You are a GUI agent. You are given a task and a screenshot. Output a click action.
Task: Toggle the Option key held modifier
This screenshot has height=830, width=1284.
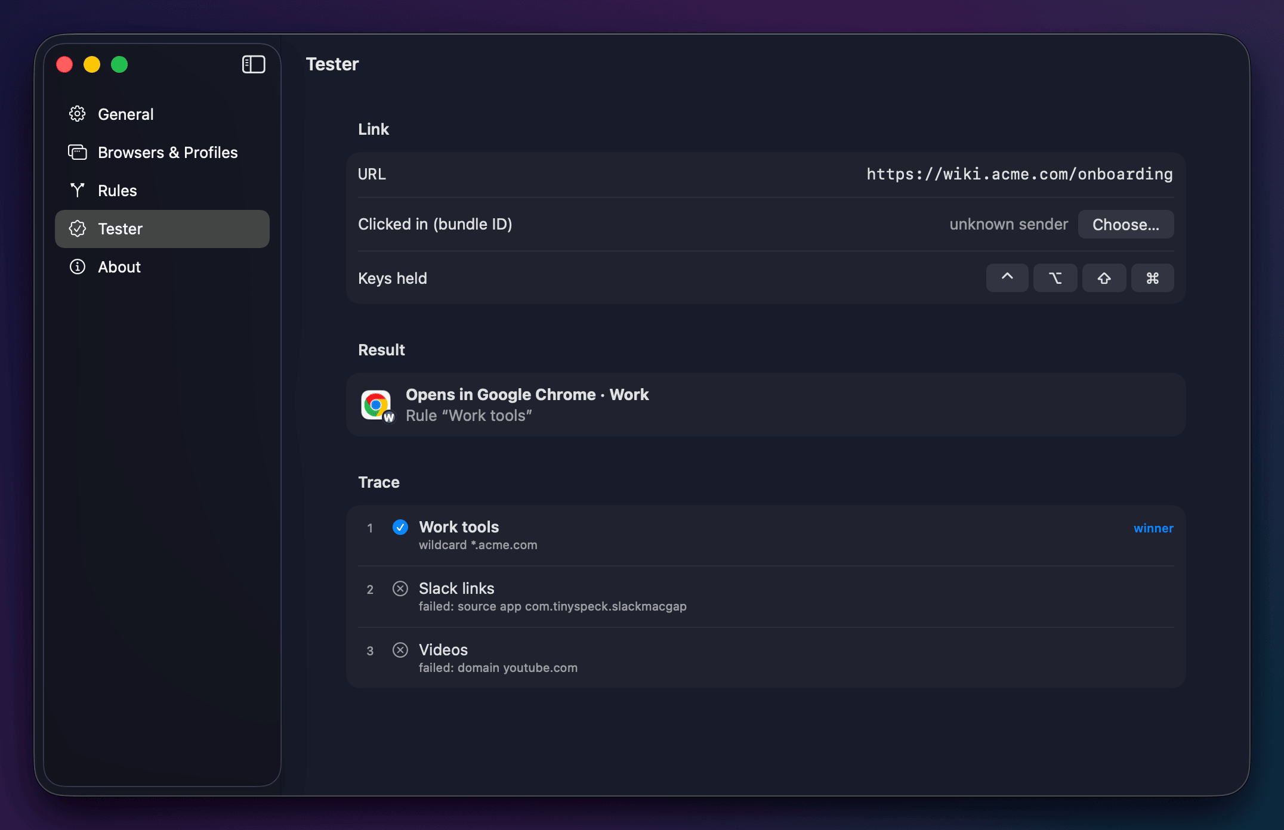click(x=1055, y=278)
